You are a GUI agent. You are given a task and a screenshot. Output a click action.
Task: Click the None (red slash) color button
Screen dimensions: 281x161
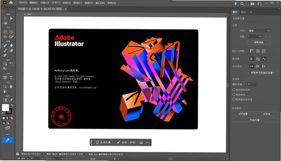12,118
